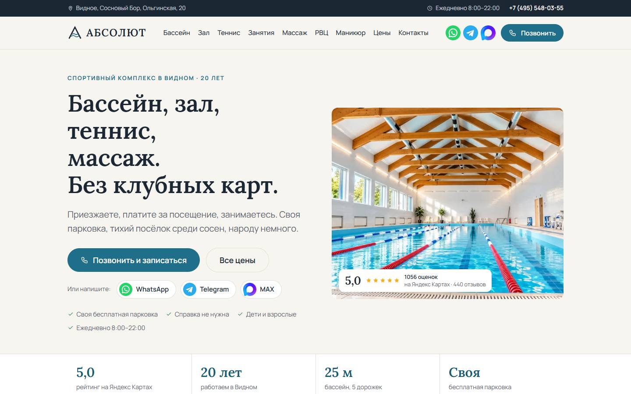Click the 'Своя бесплатная парковка' checkmark item
631x394 pixels.
113,314
